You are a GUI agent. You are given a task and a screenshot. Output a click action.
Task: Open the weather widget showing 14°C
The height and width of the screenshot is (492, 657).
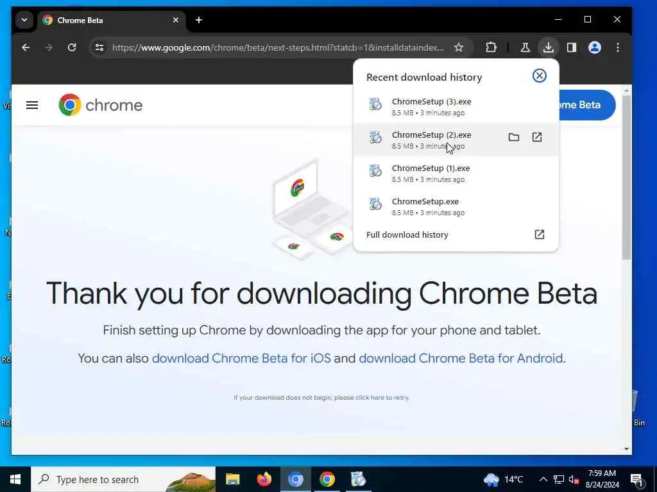point(503,479)
